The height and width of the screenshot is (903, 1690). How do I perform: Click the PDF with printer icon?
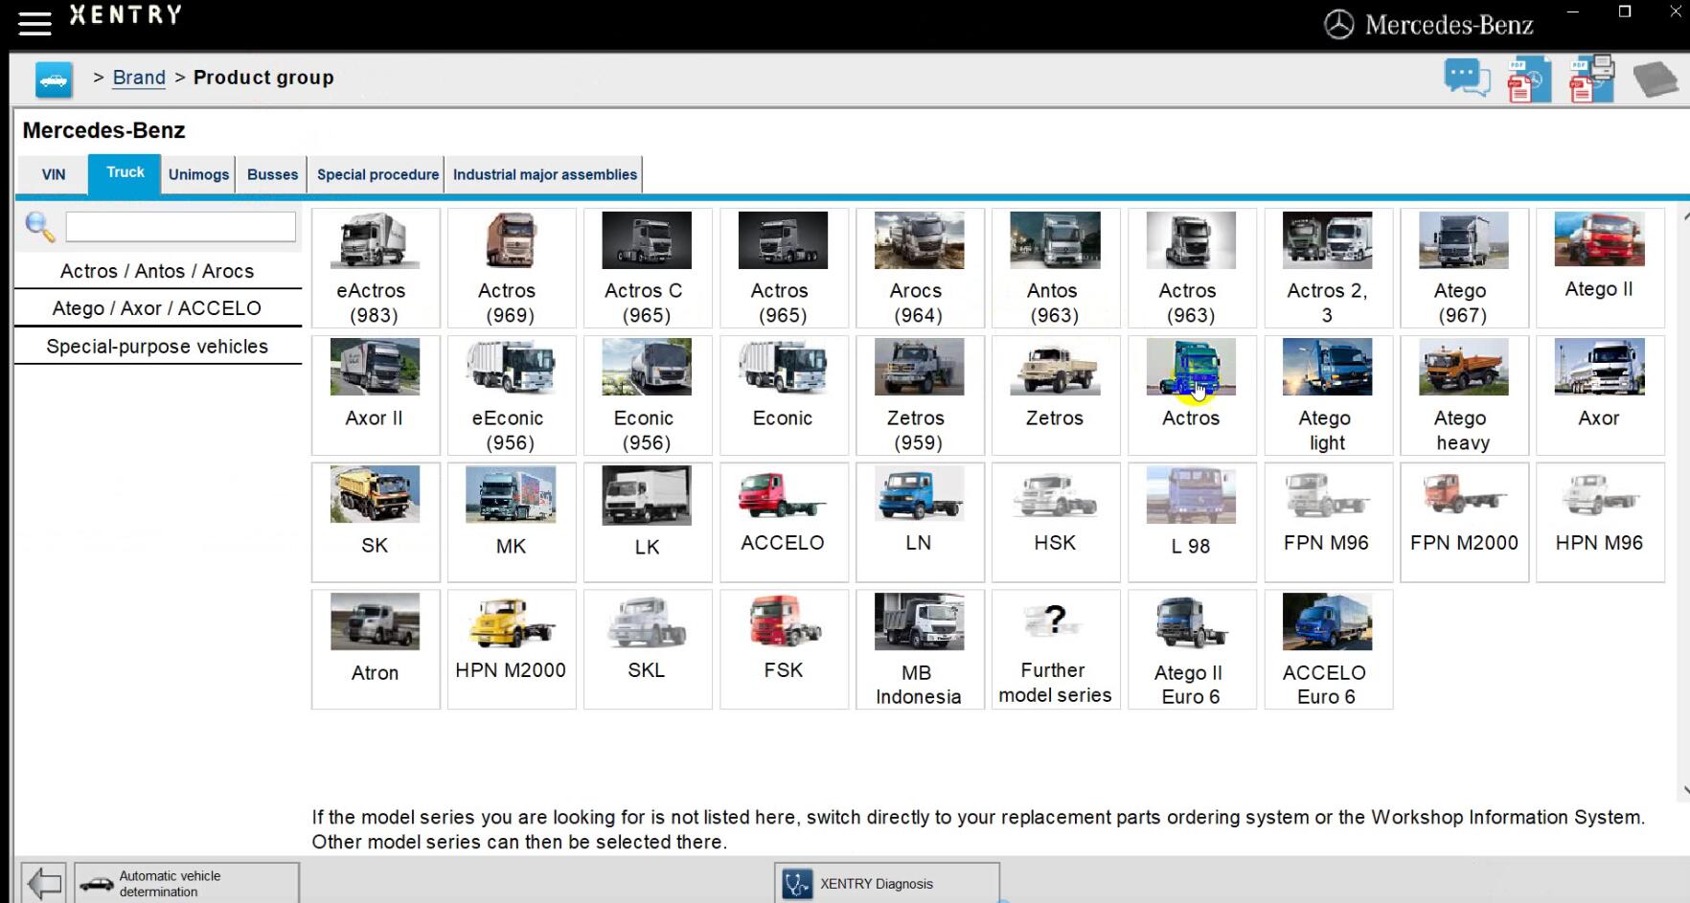[1591, 79]
